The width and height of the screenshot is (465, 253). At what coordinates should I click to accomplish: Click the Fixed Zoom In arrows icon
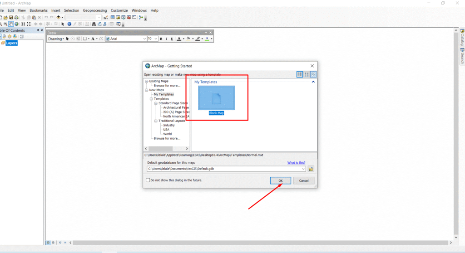[23, 24]
